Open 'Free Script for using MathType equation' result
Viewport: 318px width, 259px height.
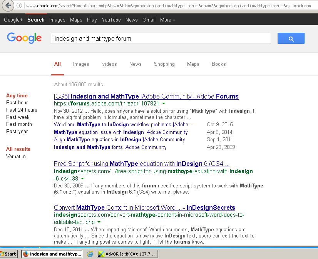142,164
